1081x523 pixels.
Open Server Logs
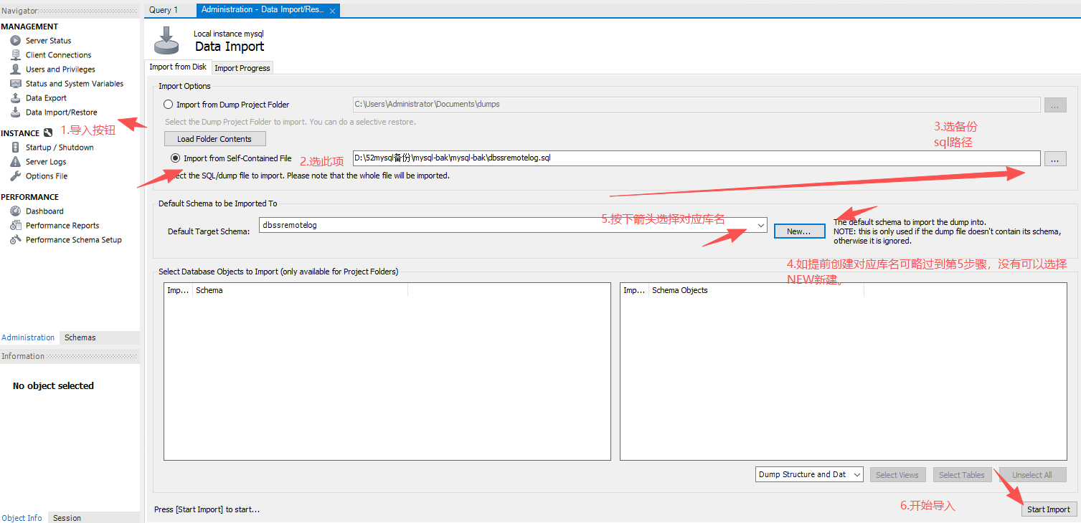coord(46,162)
